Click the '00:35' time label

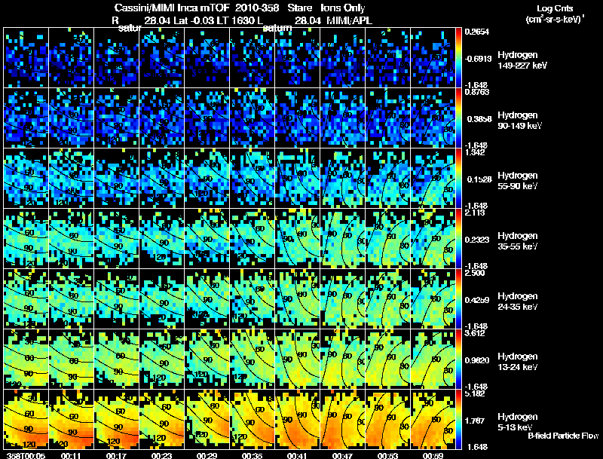(x=252, y=455)
